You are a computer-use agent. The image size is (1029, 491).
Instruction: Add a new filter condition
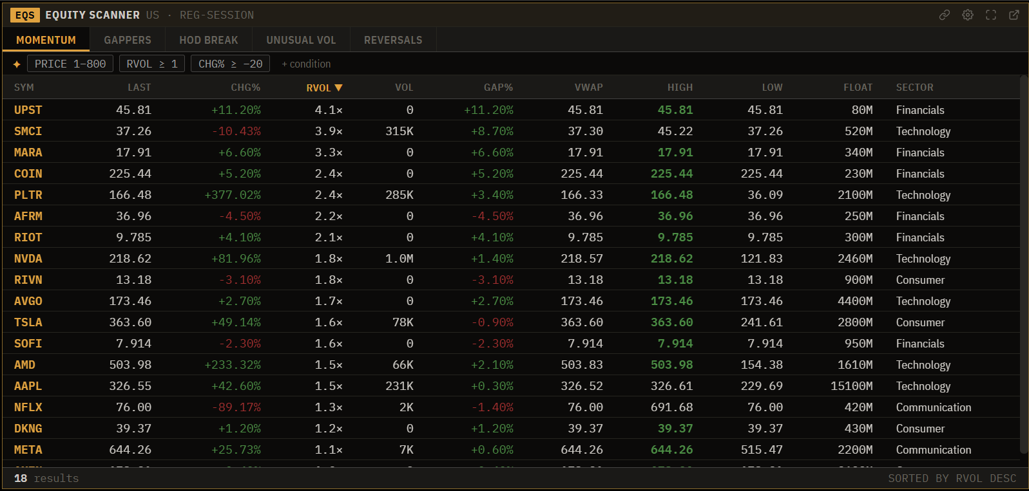click(x=306, y=64)
